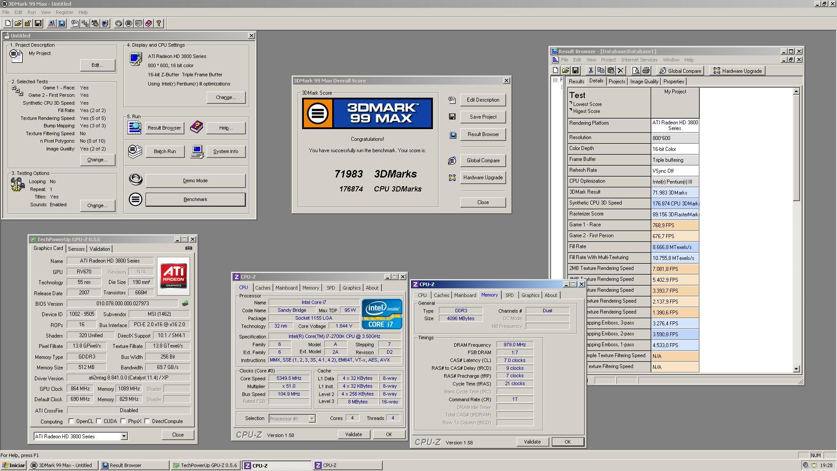Screen dimensions: 837x471
Task: Click the Open folder icon in Result Browser toolbar
Action: 565,71
